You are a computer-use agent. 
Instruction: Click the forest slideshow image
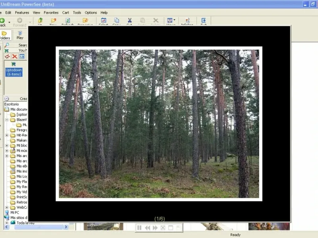(159, 124)
